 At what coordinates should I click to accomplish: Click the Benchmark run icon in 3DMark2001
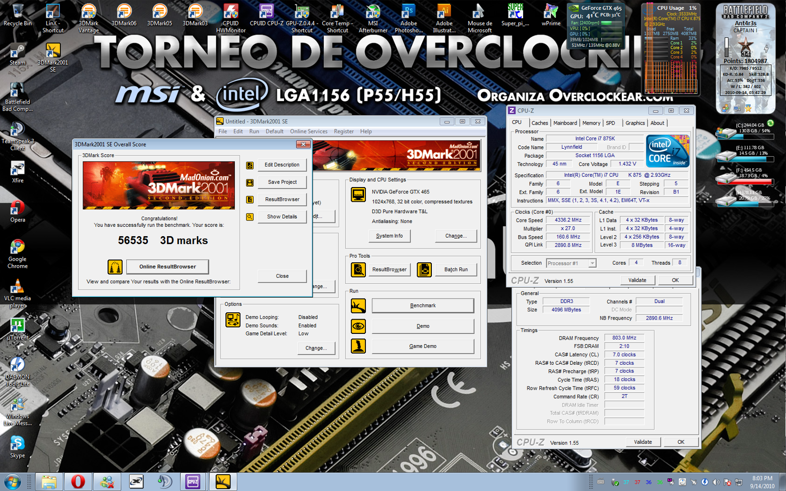(x=358, y=306)
